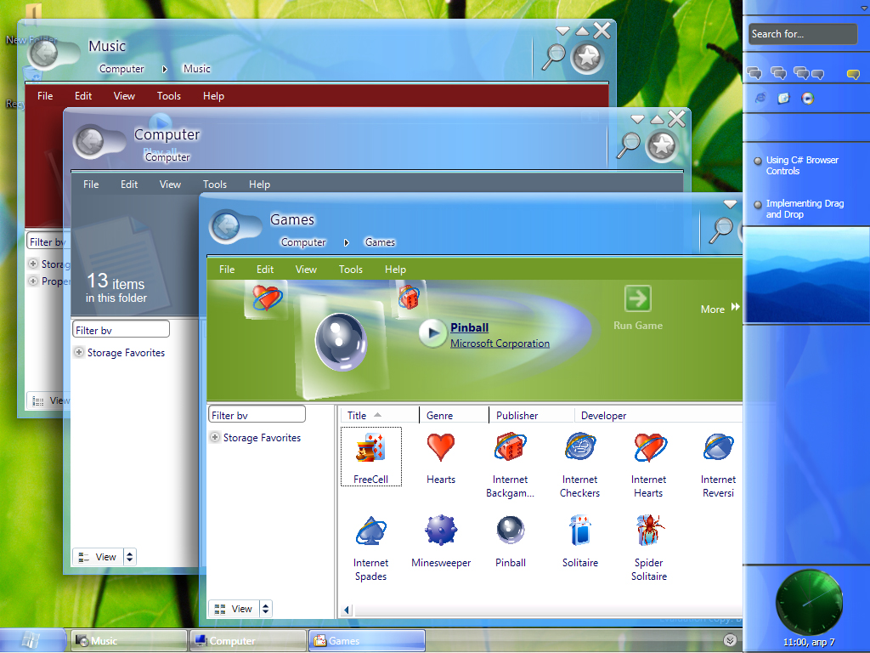Click the Microsoft Corporation link
This screenshot has width=870, height=653.
500,344
